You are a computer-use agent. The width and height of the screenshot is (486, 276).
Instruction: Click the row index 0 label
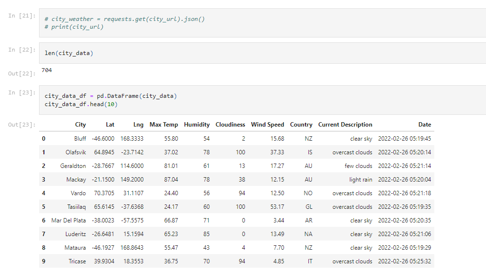(x=44, y=139)
